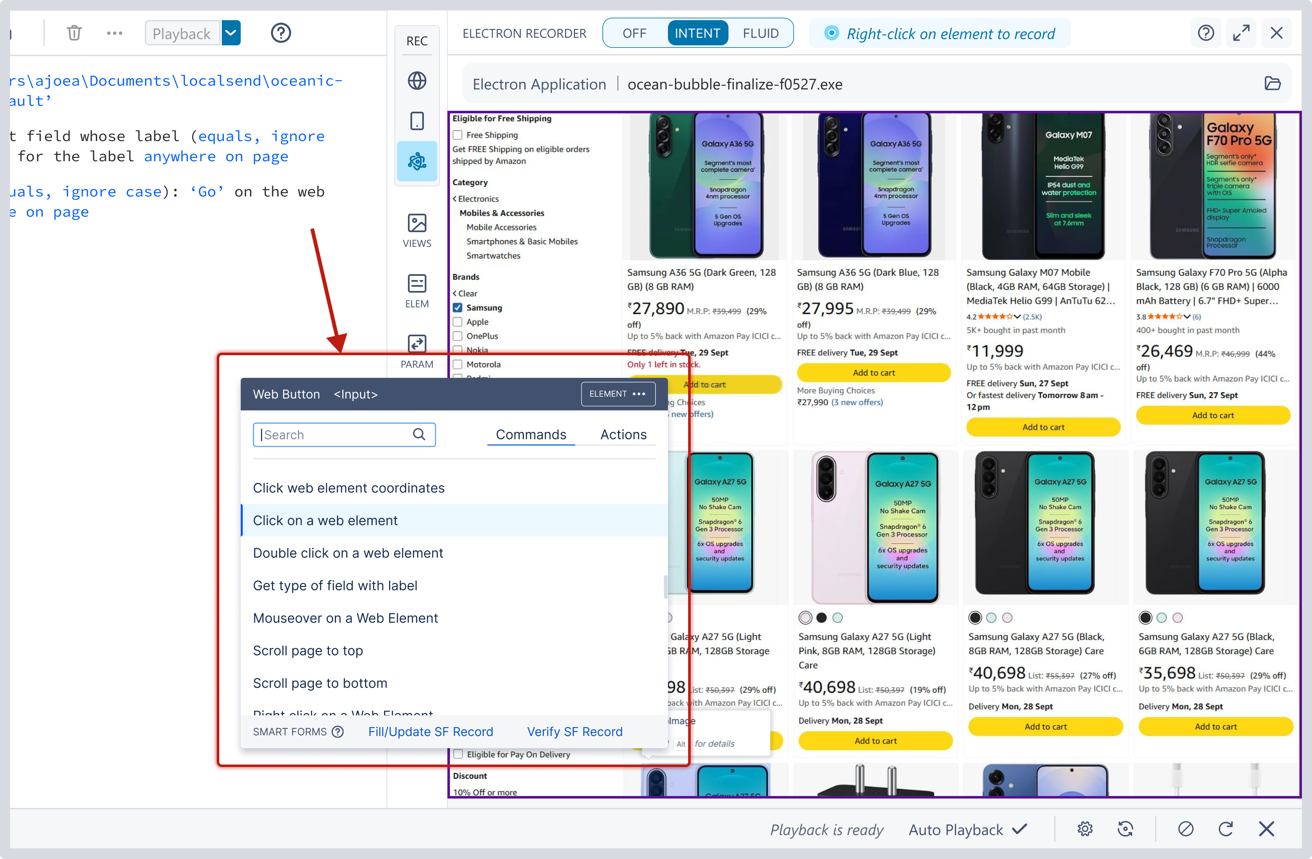Switch recorder mode to OFF

click(634, 33)
